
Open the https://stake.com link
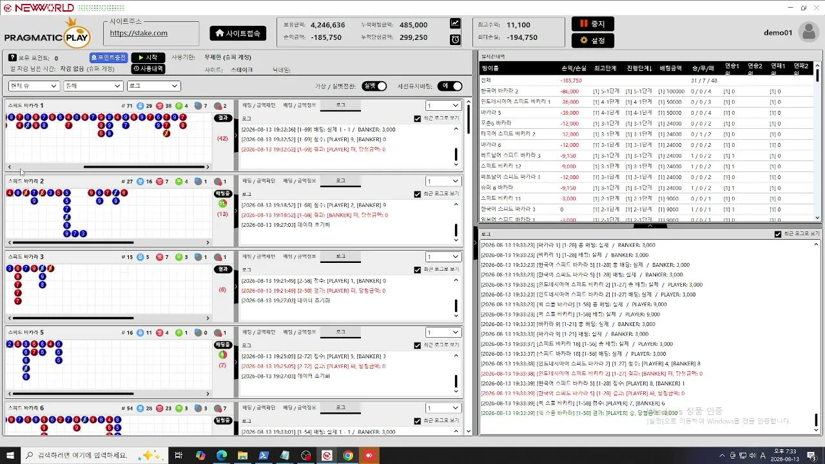click(x=139, y=33)
